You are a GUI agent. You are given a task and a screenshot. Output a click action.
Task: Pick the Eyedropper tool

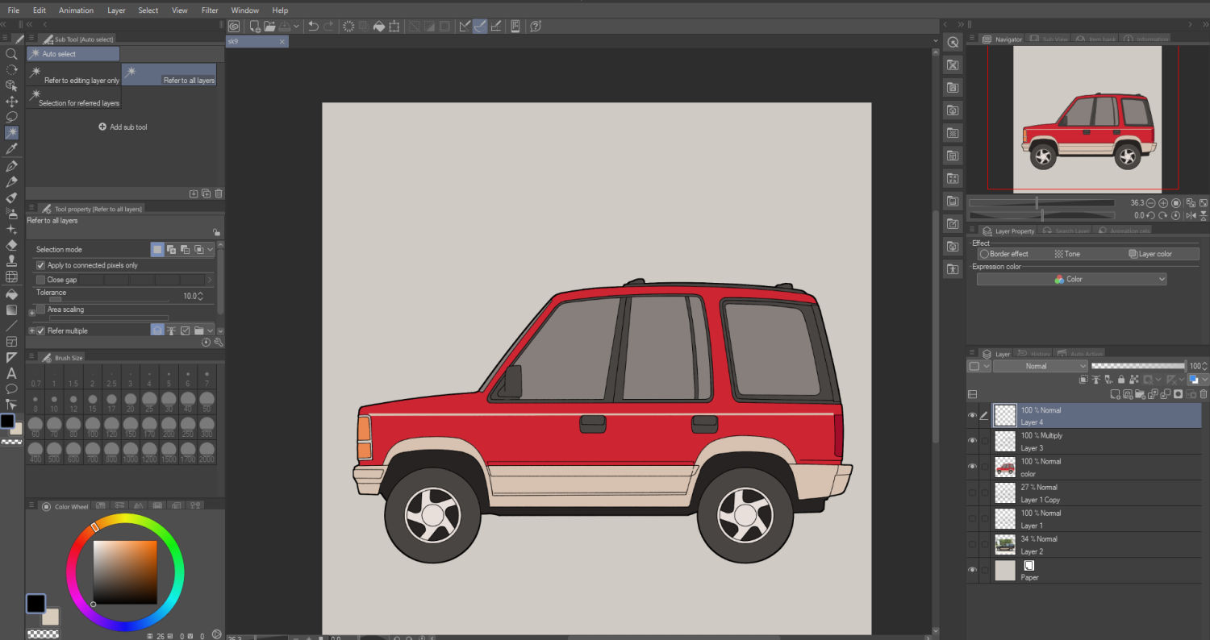(x=11, y=149)
